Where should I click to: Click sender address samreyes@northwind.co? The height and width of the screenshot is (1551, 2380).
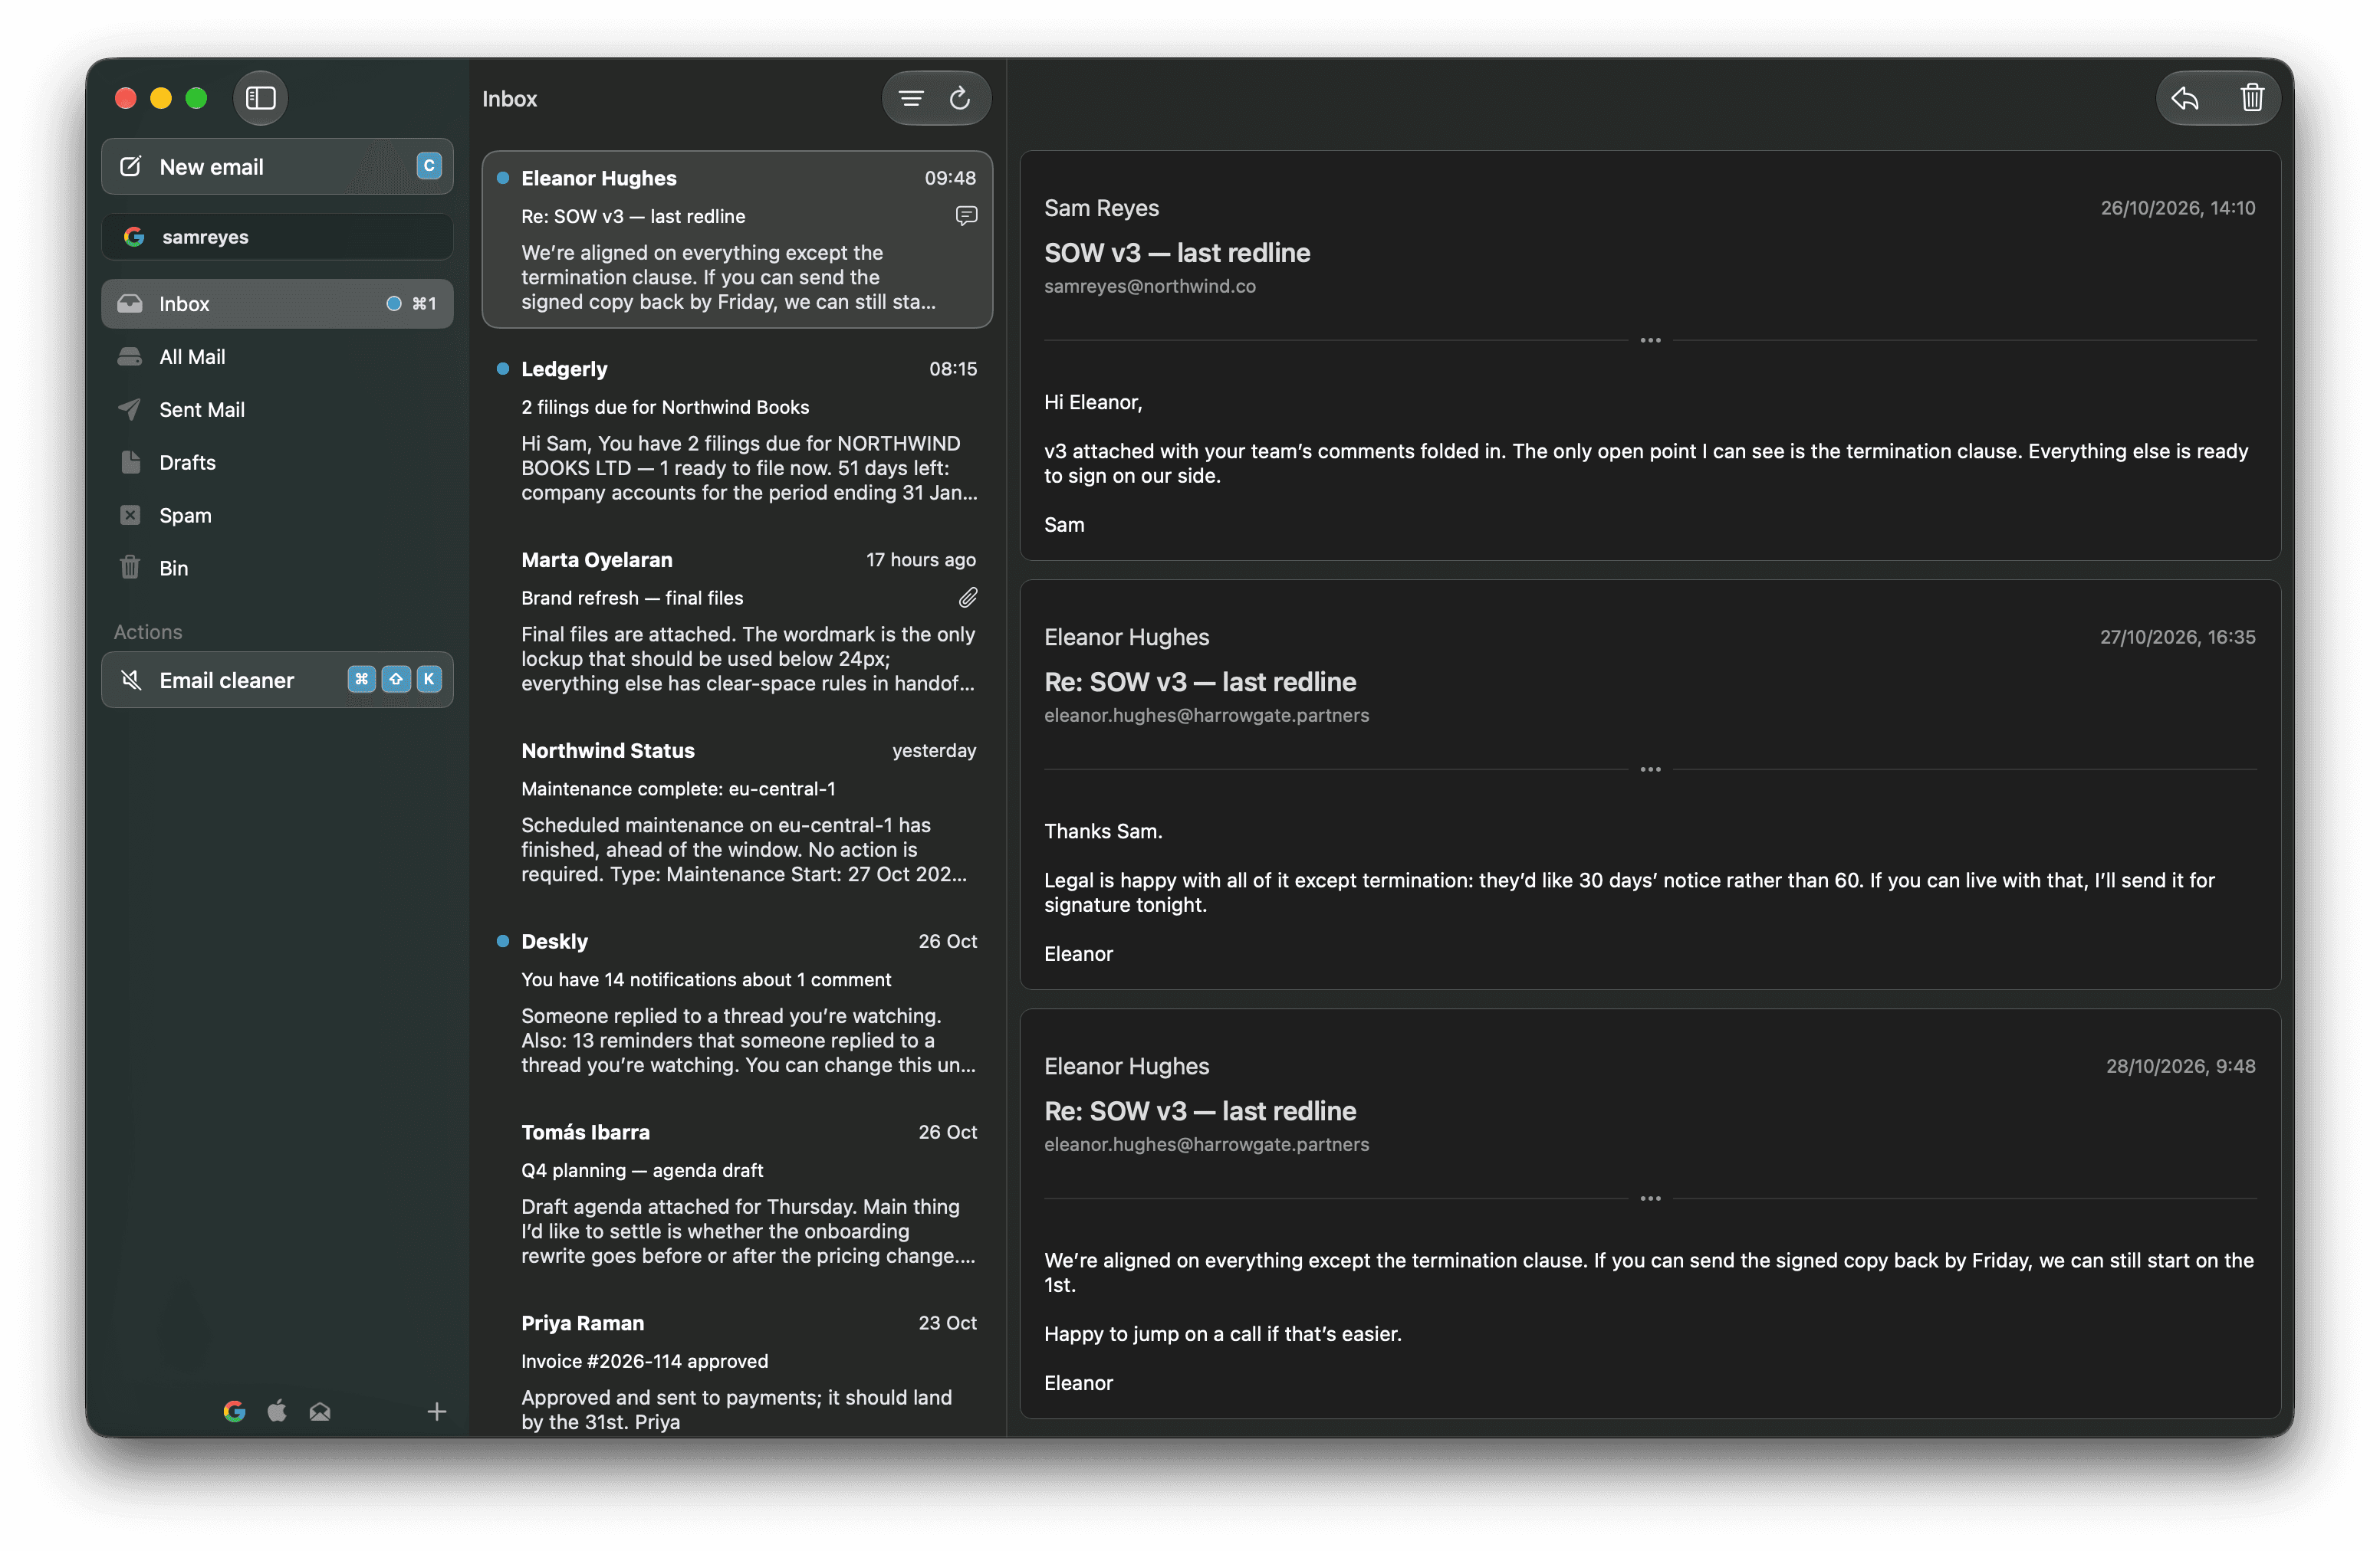point(1150,287)
